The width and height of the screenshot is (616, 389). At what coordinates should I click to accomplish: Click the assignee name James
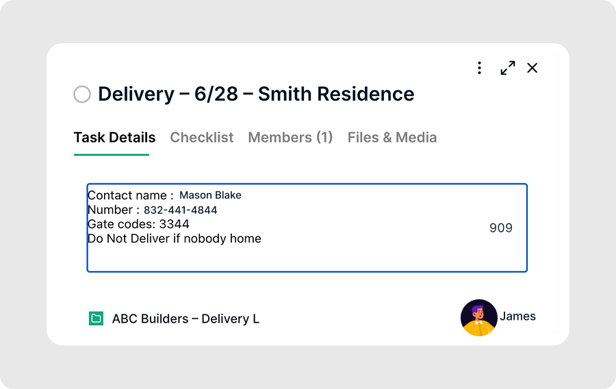517,316
